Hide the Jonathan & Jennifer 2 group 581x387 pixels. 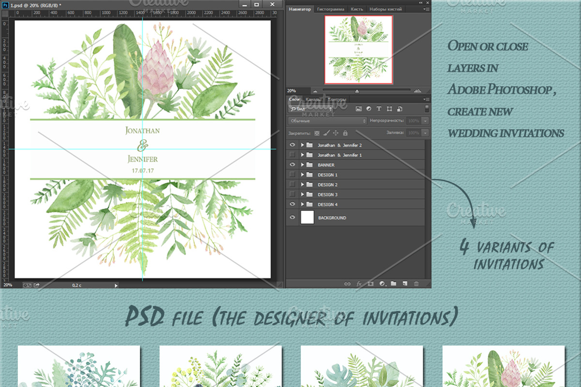292,145
